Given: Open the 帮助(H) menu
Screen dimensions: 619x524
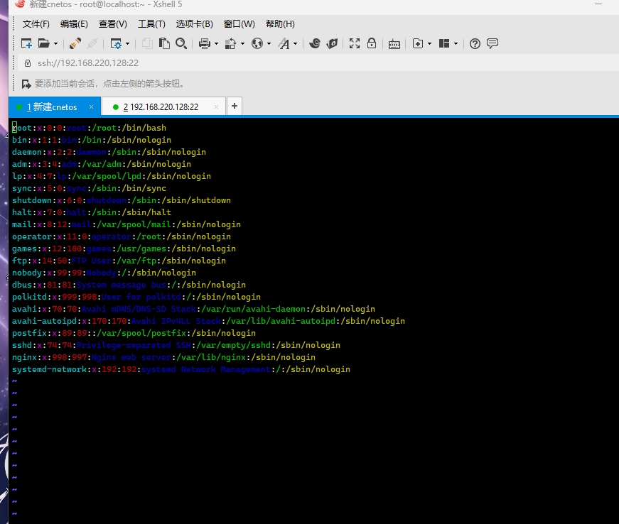Looking at the screenshot, I should tap(280, 24).
